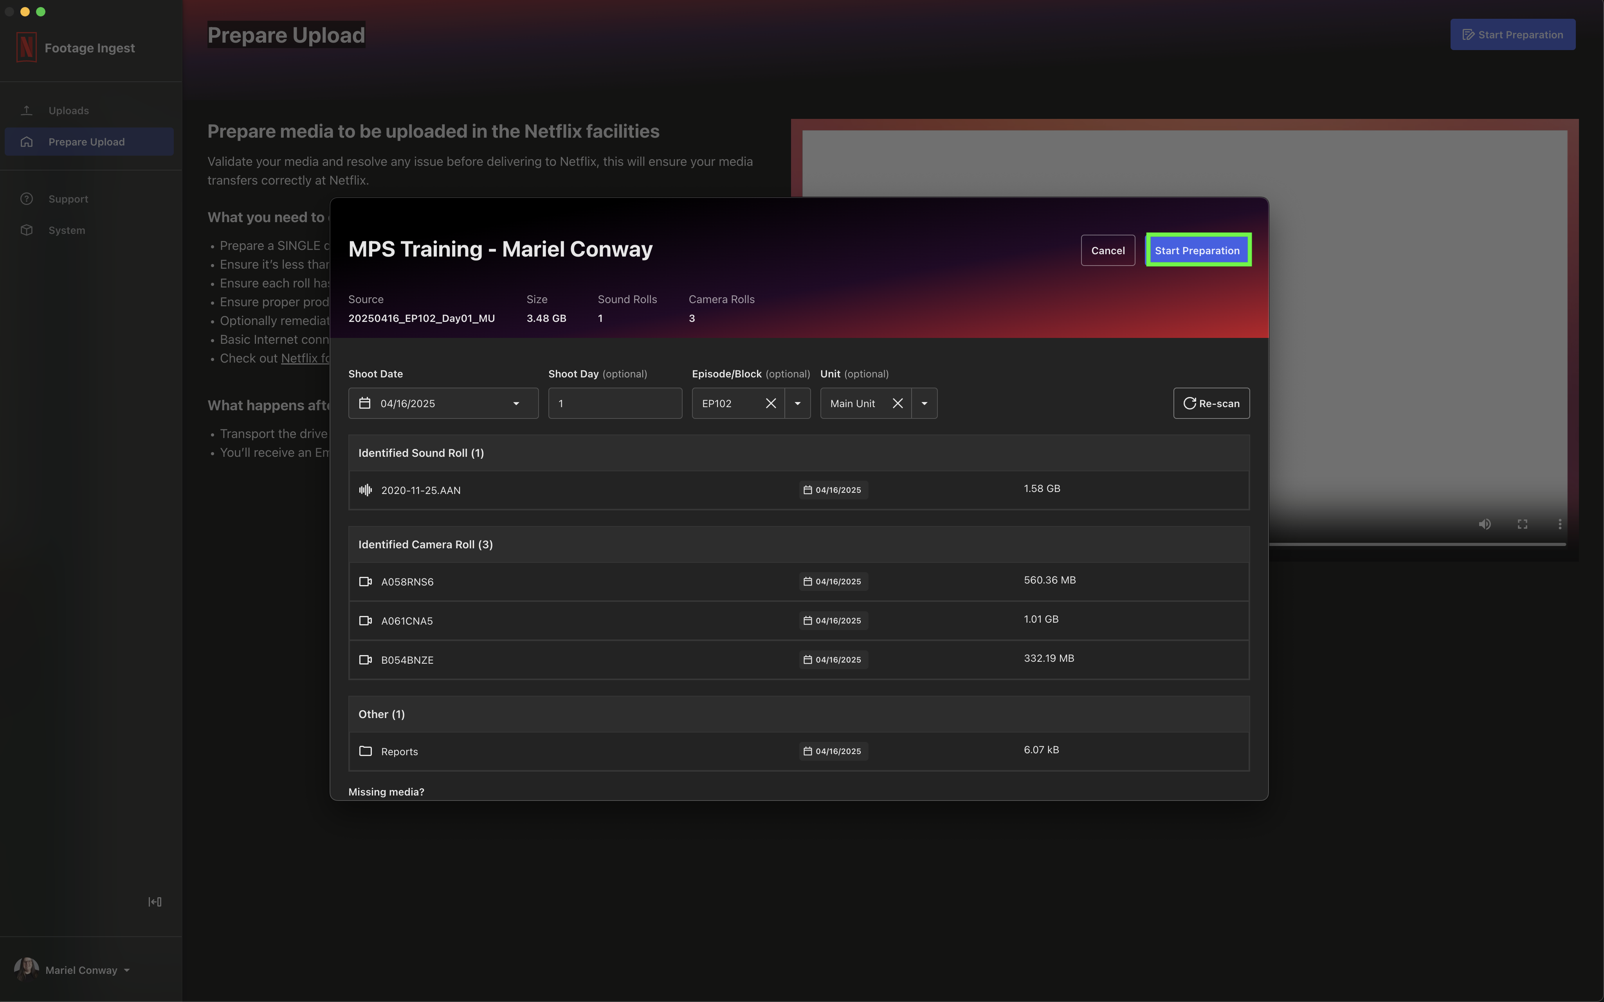Image resolution: width=1604 pixels, height=1002 pixels.
Task: Open the Support page from the sidebar
Action: (x=89, y=199)
